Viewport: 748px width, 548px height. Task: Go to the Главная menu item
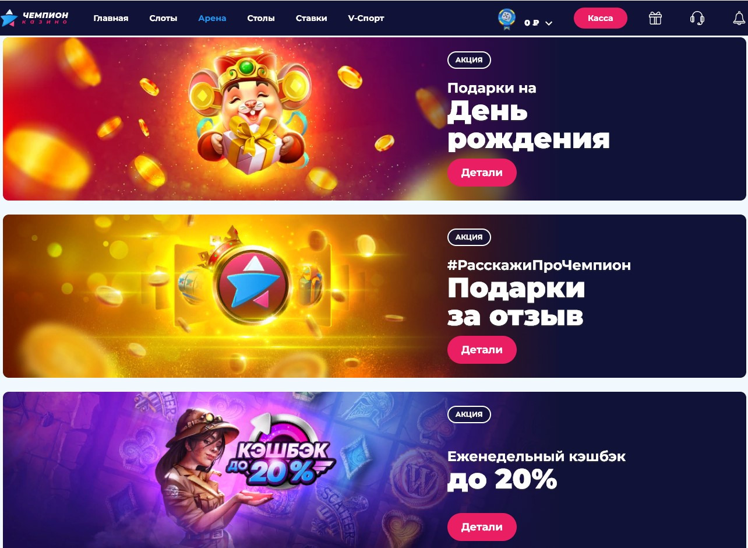[111, 18]
